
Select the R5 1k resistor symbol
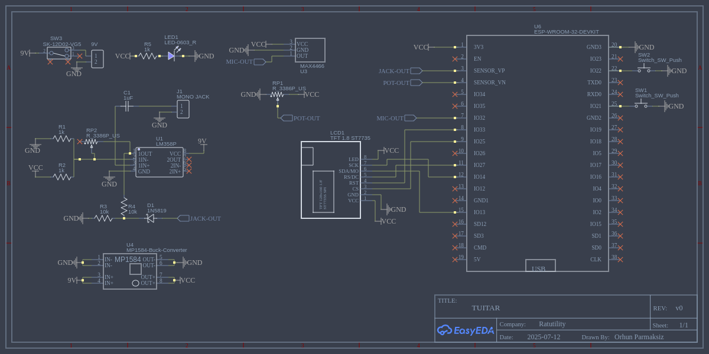click(147, 56)
